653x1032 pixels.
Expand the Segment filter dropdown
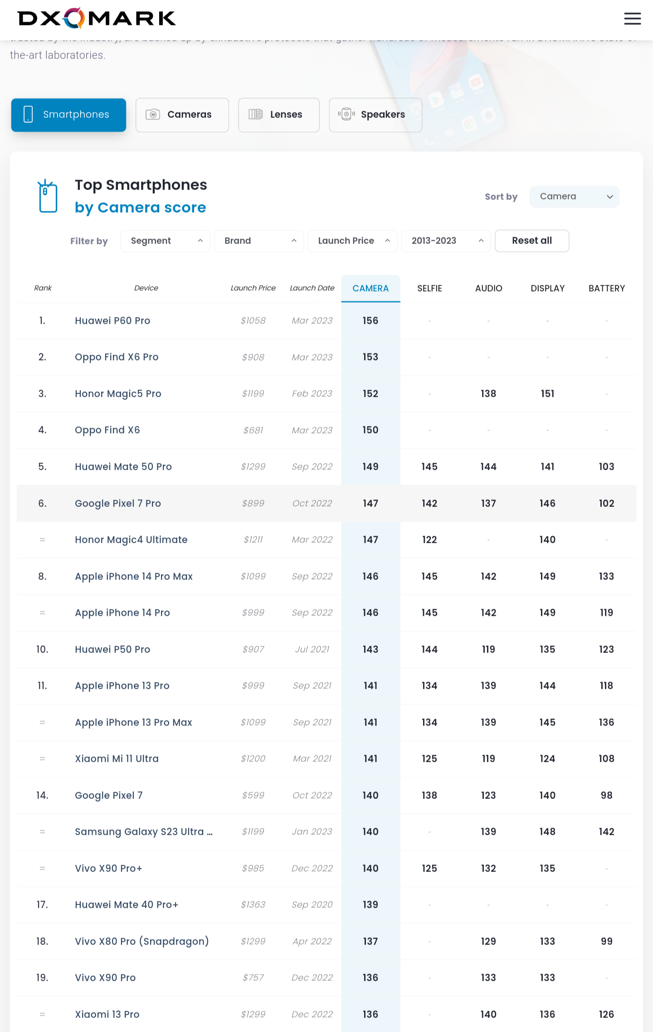(166, 241)
